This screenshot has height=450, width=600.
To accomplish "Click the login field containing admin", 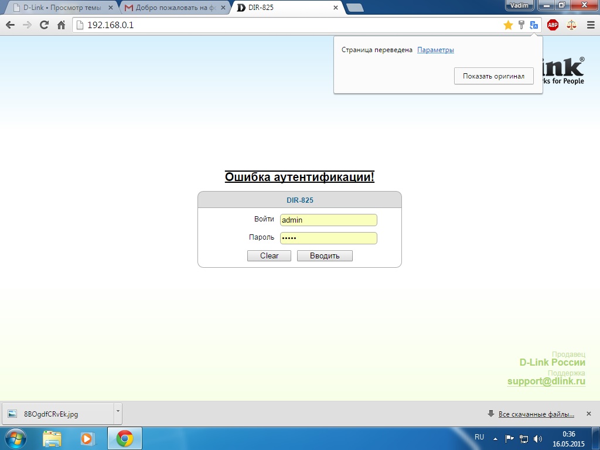I will 328,220.
